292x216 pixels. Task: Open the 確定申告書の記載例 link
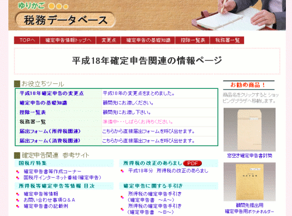point(46,206)
